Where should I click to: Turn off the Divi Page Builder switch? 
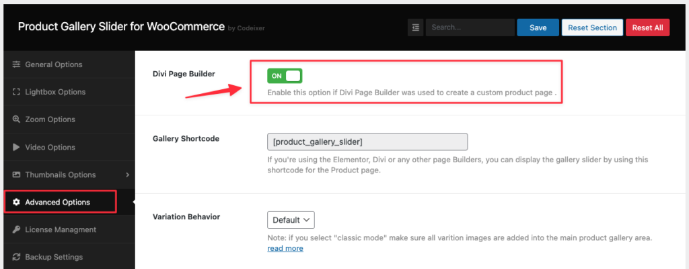click(x=285, y=76)
